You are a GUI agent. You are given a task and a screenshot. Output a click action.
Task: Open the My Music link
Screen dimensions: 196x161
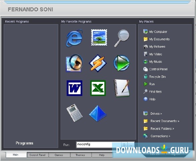tap(156, 62)
